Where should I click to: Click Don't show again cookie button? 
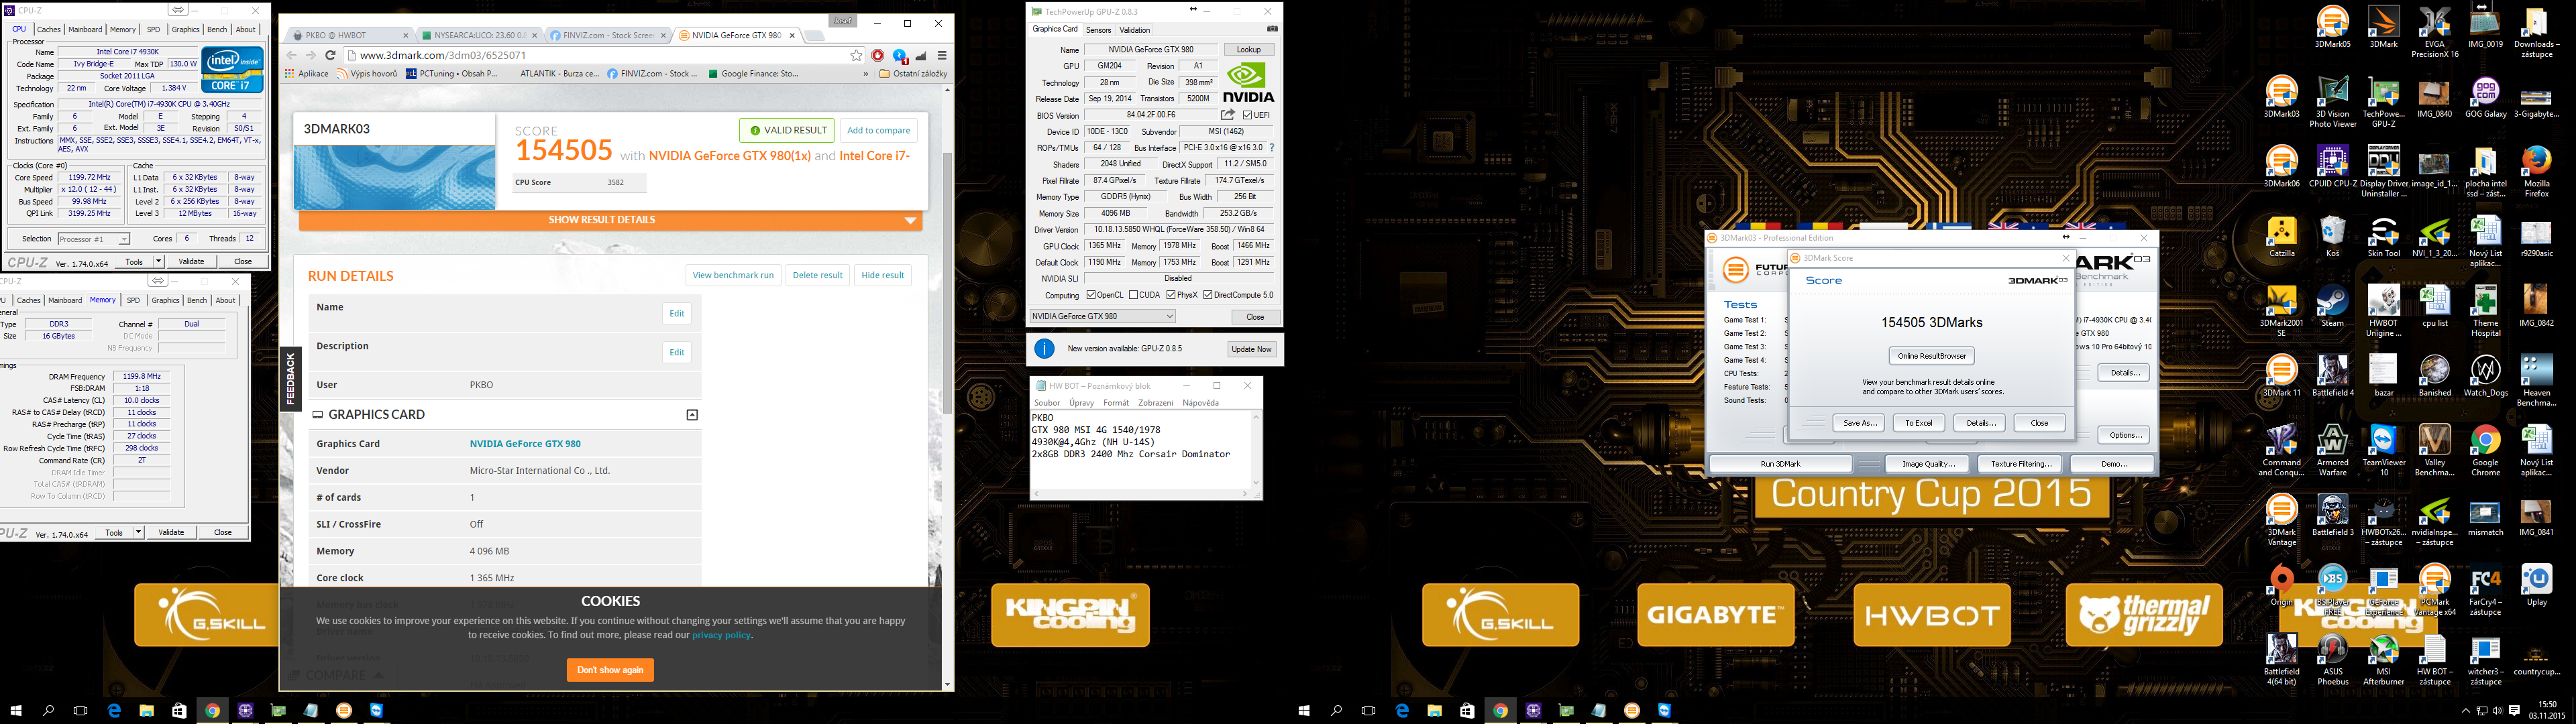click(610, 670)
